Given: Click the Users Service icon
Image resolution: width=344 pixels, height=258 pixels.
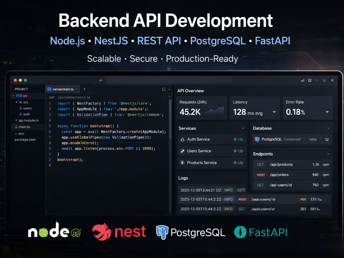Looking at the screenshot, I should (x=183, y=151).
